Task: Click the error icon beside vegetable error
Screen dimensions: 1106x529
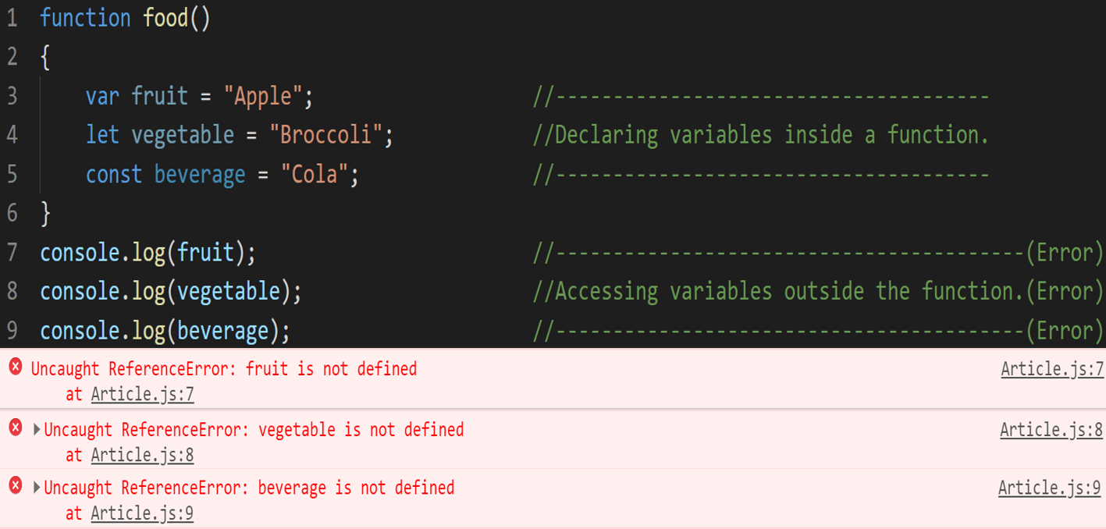Action: [x=16, y=427]
